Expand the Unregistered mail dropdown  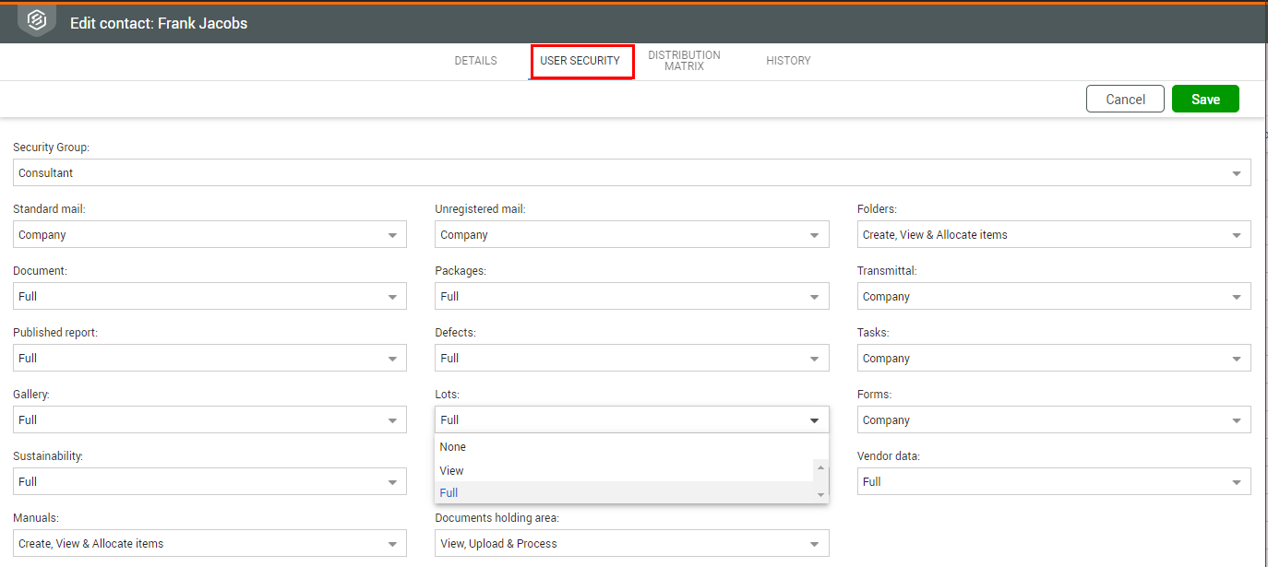(x=631, y=235)
